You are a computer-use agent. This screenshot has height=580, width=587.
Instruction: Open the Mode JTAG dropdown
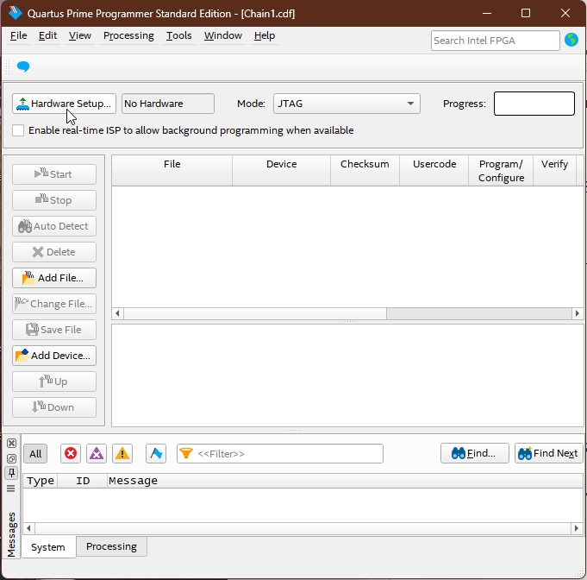pos(347,104)
